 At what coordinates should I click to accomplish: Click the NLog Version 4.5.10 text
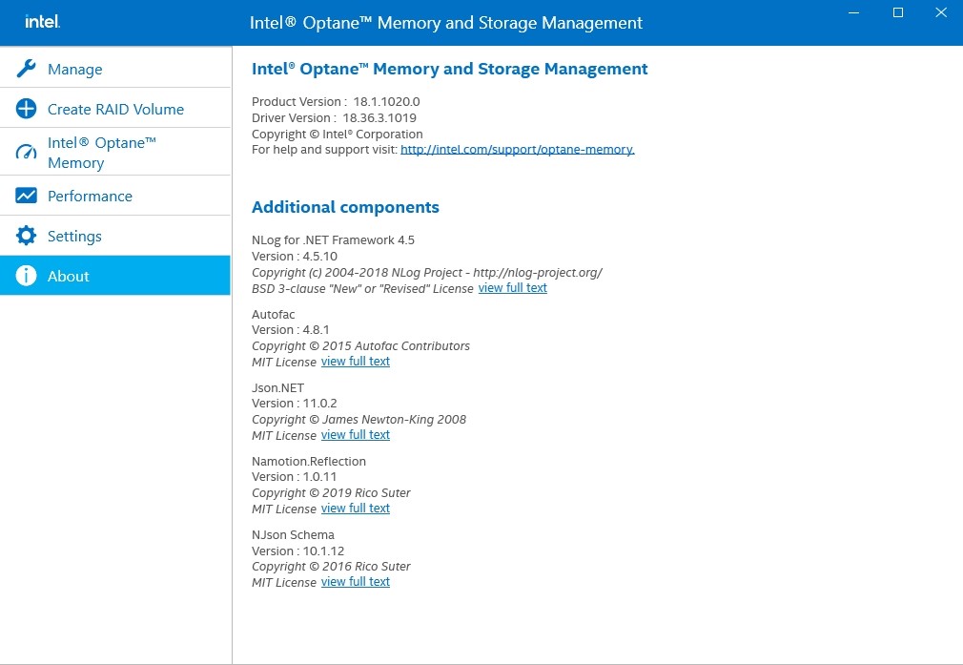[x=295, y=257]
